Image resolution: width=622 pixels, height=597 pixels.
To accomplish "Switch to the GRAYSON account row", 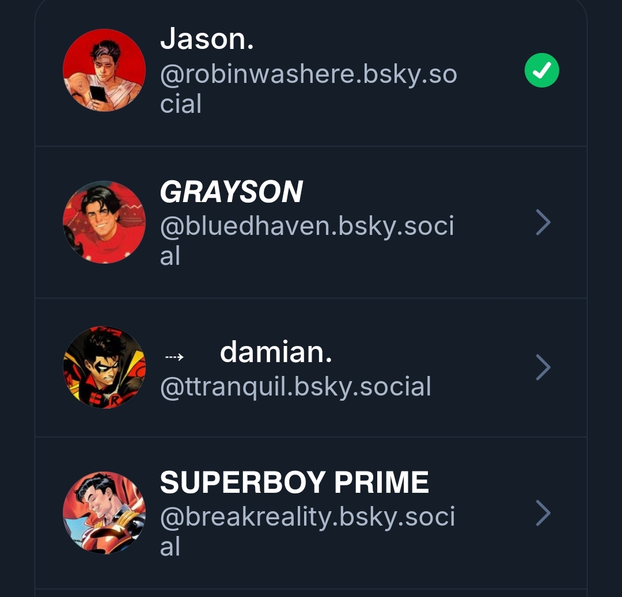I will coord(311,222).
